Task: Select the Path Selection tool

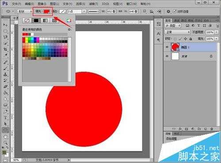Action: point(5,124)
